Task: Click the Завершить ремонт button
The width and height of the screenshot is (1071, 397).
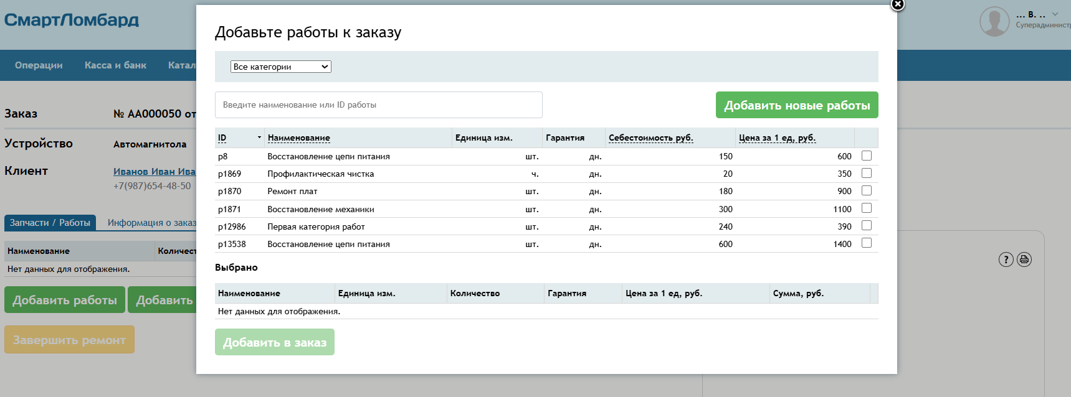Action: 69,340
